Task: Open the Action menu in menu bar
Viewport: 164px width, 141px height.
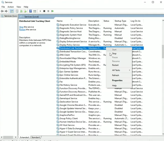Action: point(11,7)
